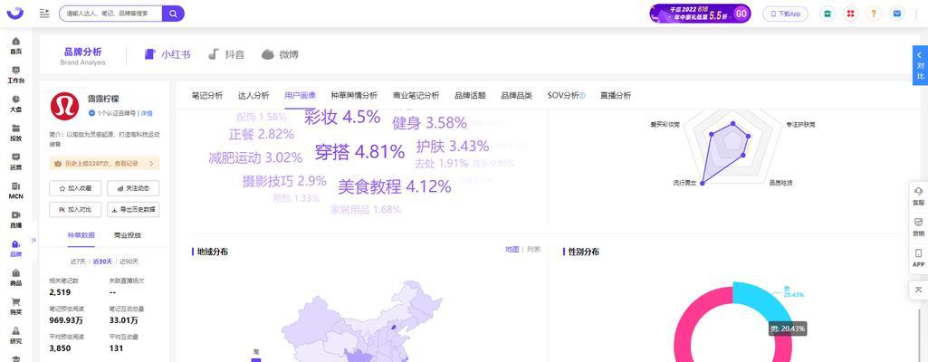
Task: Click 导出历史数据 export button
Action: (133, 209)
